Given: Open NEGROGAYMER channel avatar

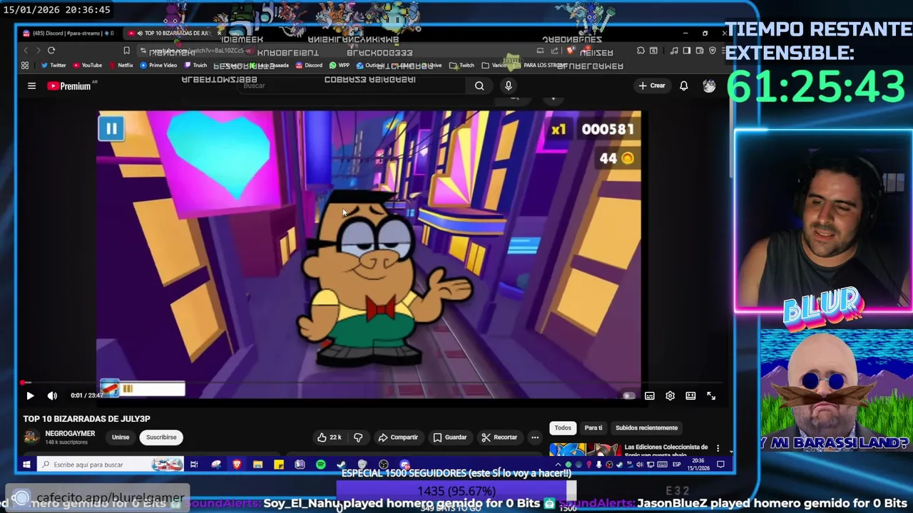Looking at the screenshot, I should tap(31, 437).
